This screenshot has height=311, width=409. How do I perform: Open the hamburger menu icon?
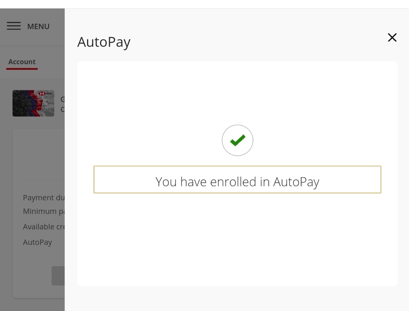coord(14,26)
